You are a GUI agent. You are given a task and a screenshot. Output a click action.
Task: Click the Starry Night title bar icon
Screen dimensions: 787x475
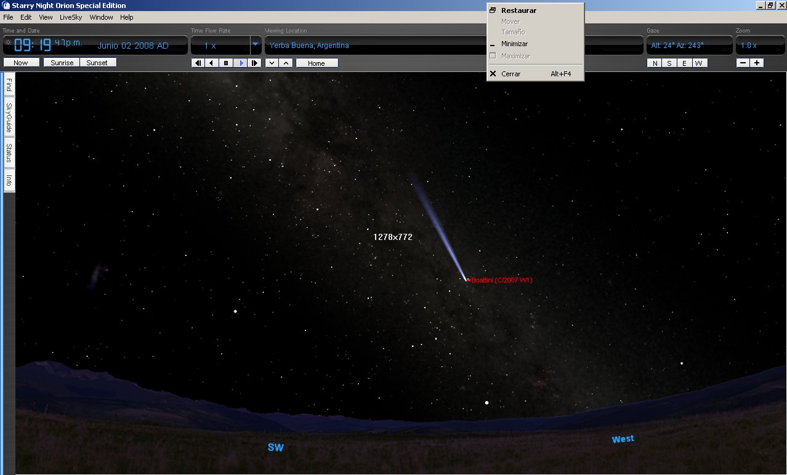(x=6, y=6)
